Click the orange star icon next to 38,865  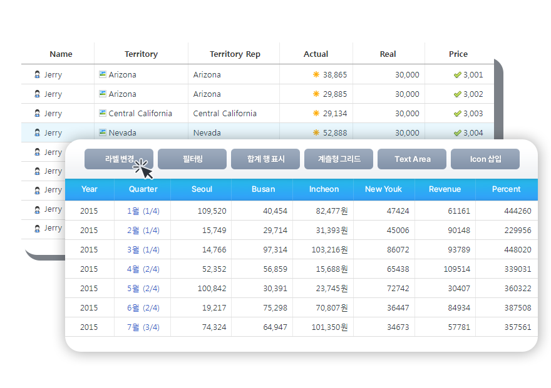tap(316, 74)
